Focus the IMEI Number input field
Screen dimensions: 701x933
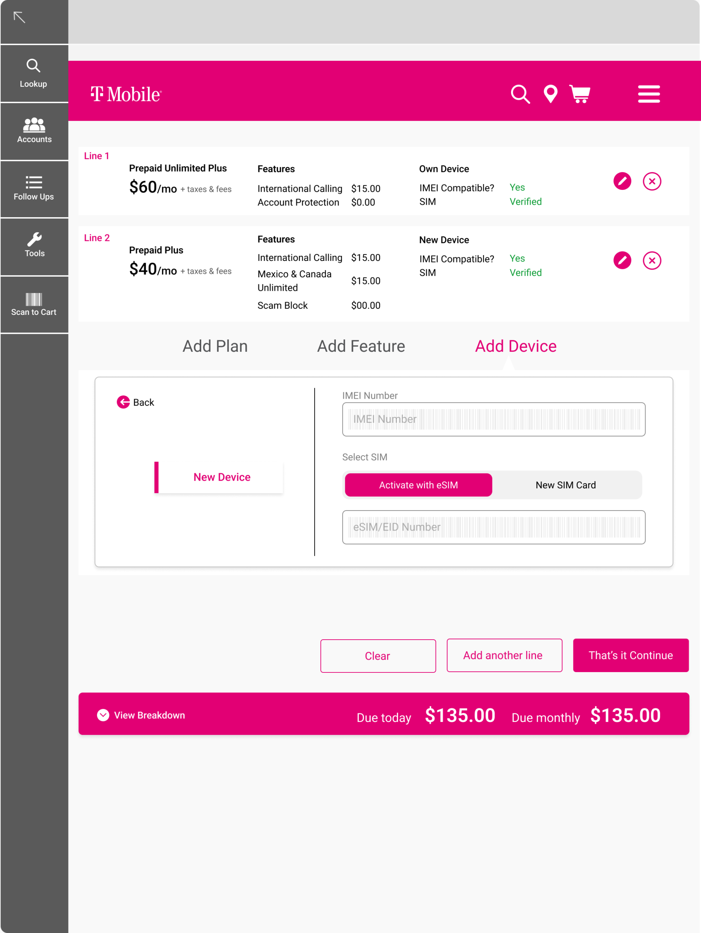coord(494,419)
